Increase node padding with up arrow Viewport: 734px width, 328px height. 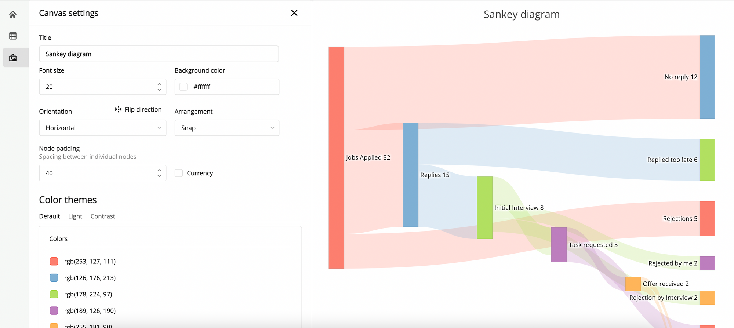[159, 170]
